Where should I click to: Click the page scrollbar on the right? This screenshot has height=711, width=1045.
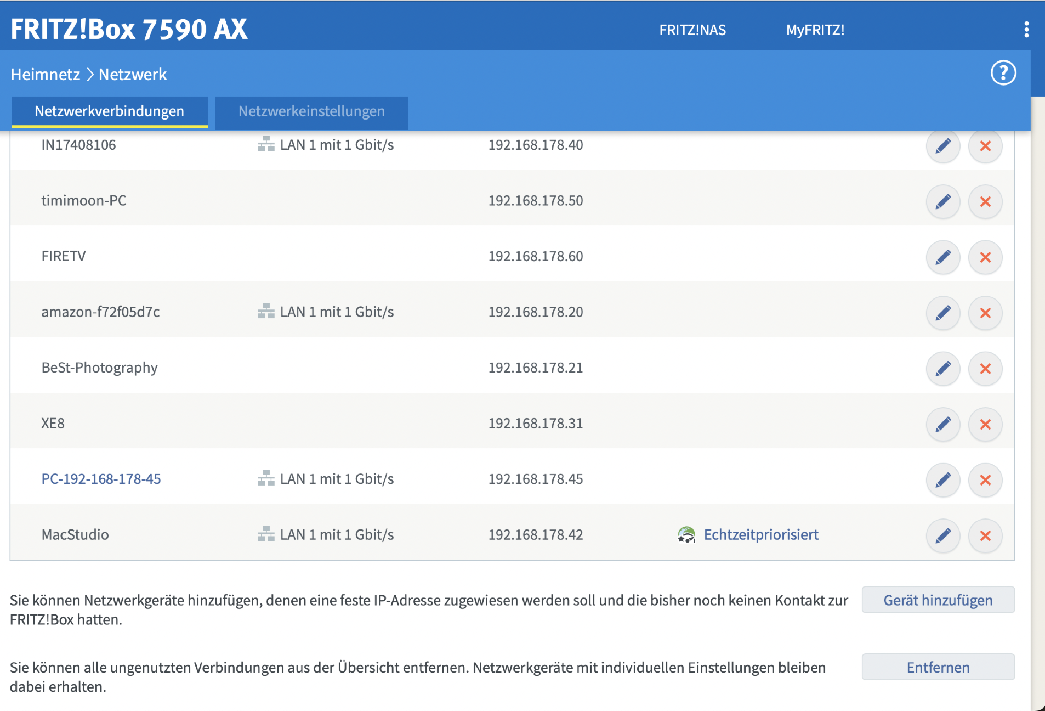1038,403
